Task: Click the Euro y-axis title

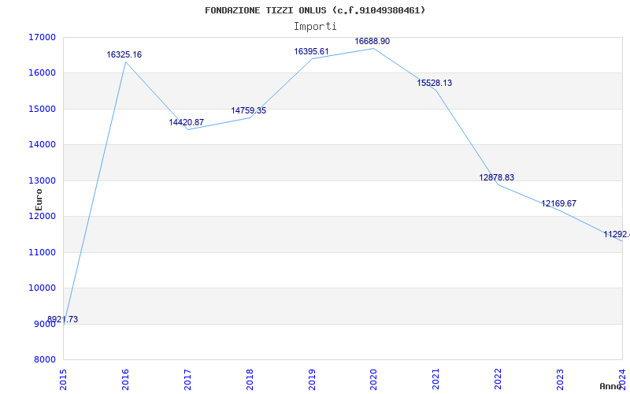Action: (x=39, y=199)
